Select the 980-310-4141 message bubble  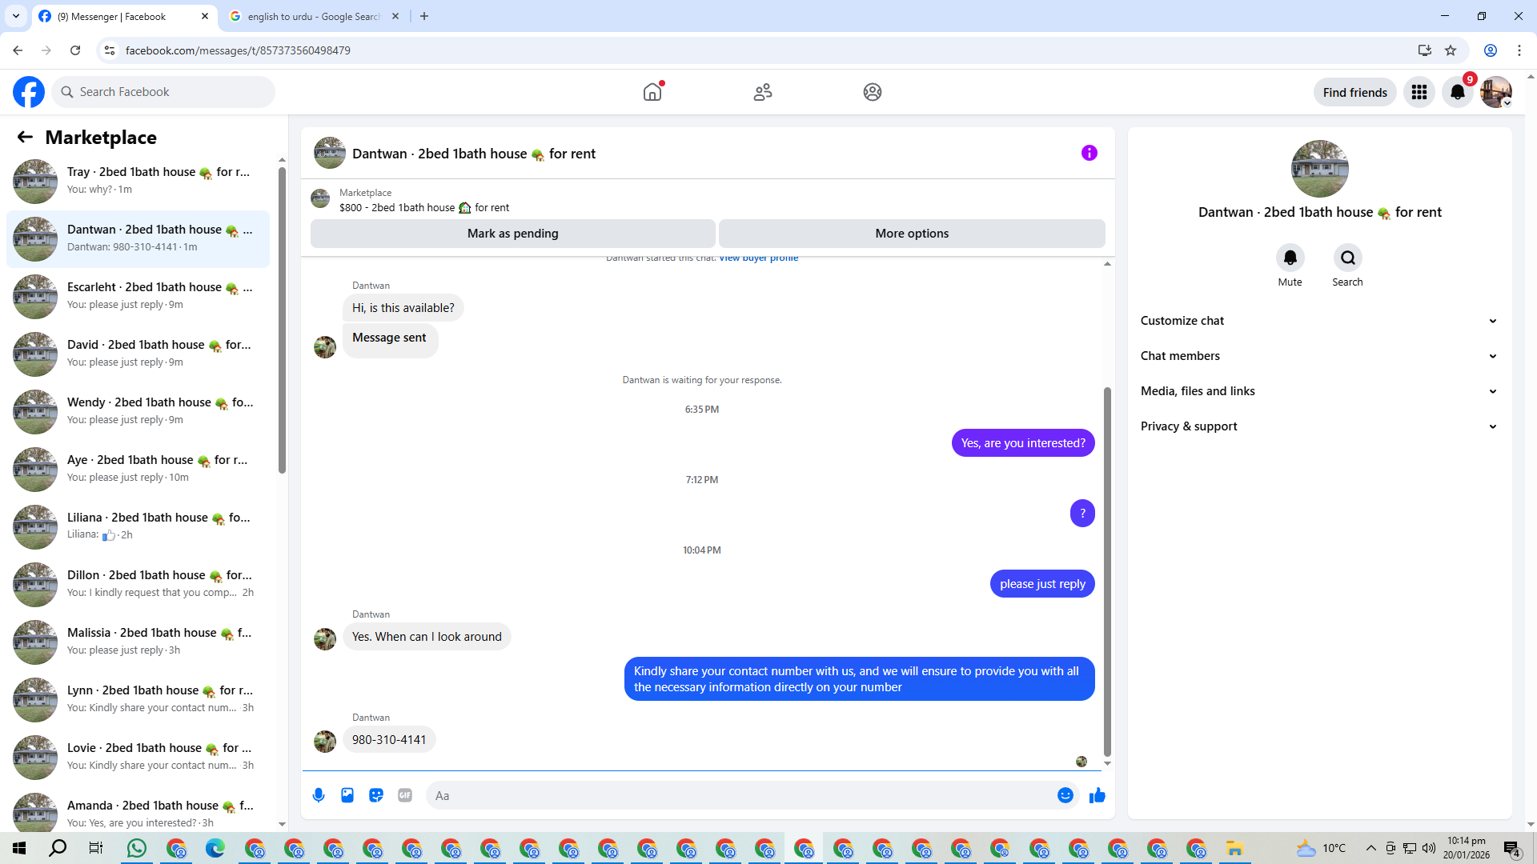coord(389,740)
